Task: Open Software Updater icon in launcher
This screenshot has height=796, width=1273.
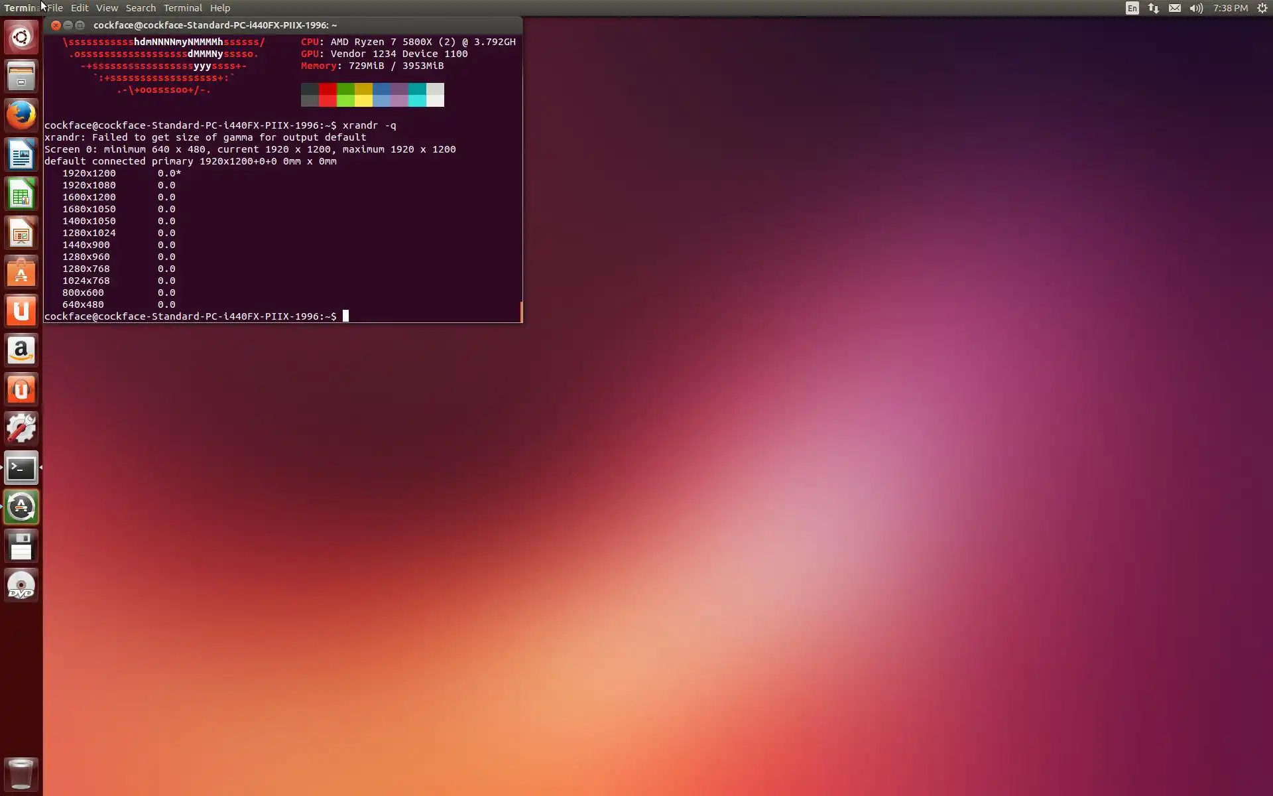Action: (x=21, y=507)
